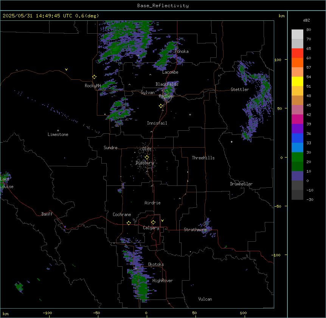The height and width of the screenshot is (318, 326).
Task: Select the yellow diamond marker south of RedDeer
Action: tap(161, 106)
